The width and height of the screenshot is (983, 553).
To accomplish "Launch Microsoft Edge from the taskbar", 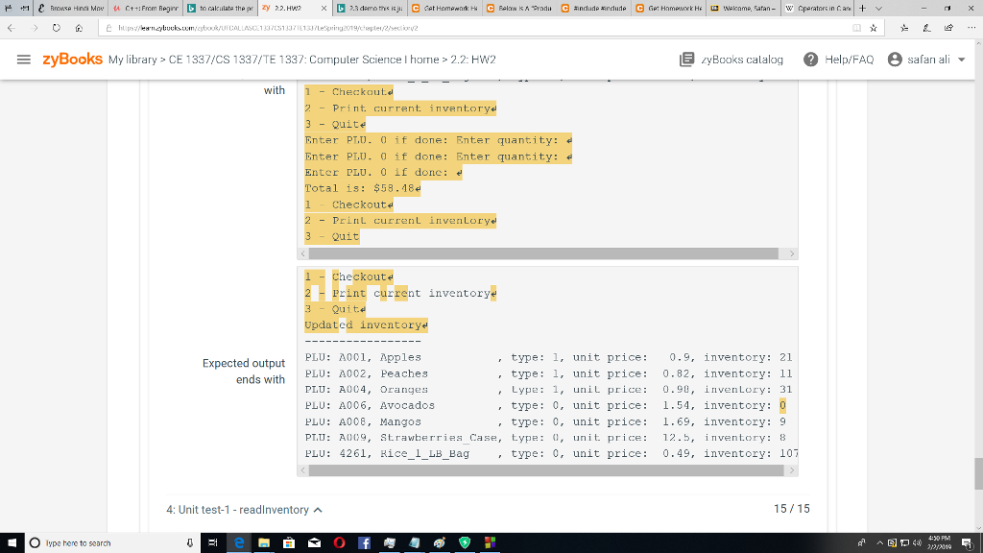I will click(x=238, y=542).
